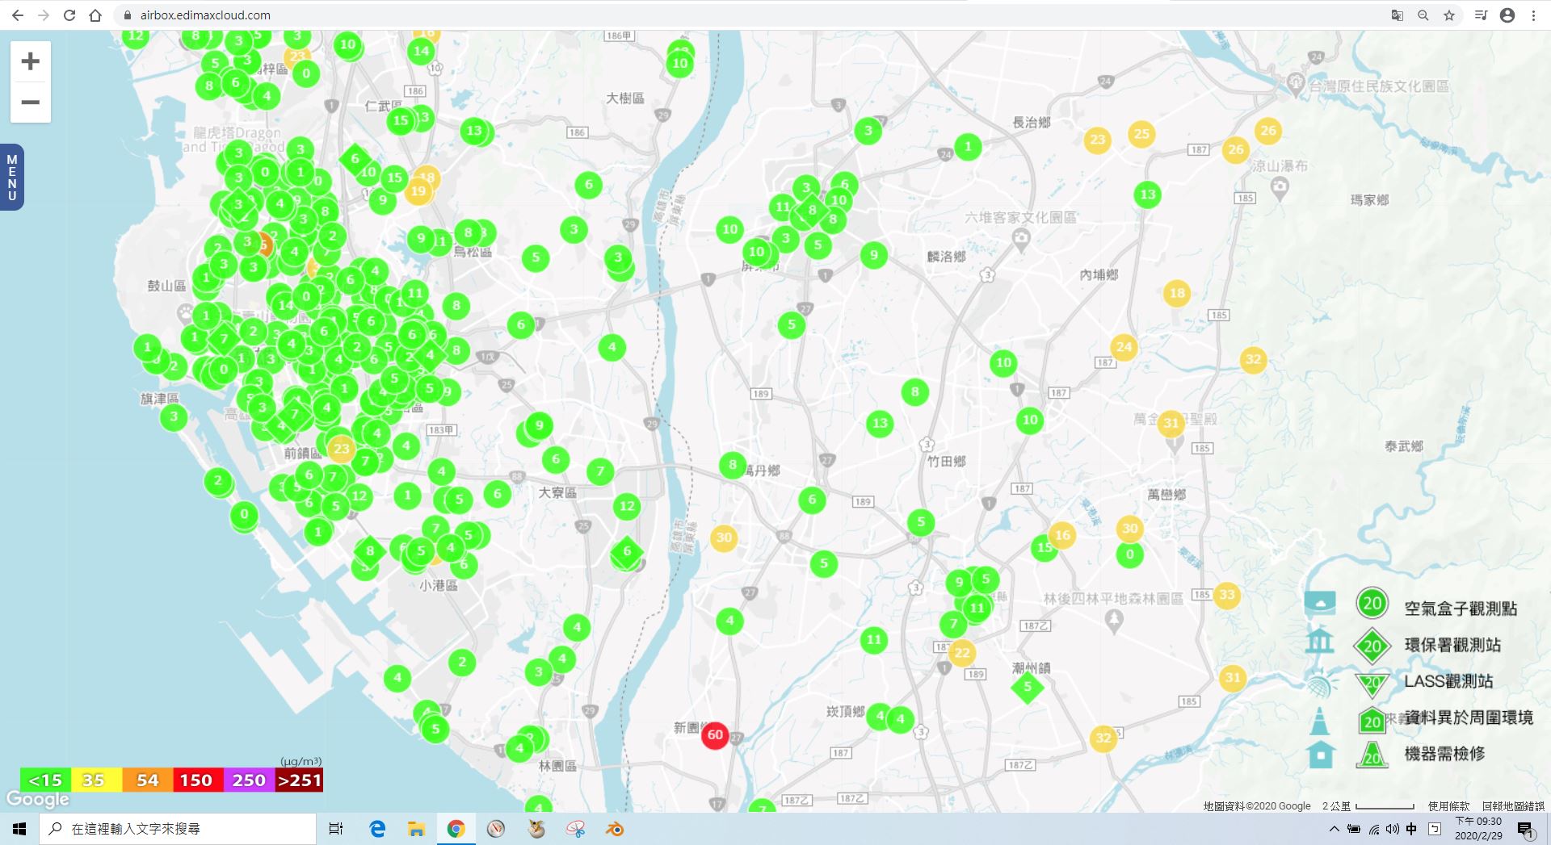Screen dimensions: 1551x845
Task: Click the 台灣原住民族文化園區 map pin
Action: 1296,83
